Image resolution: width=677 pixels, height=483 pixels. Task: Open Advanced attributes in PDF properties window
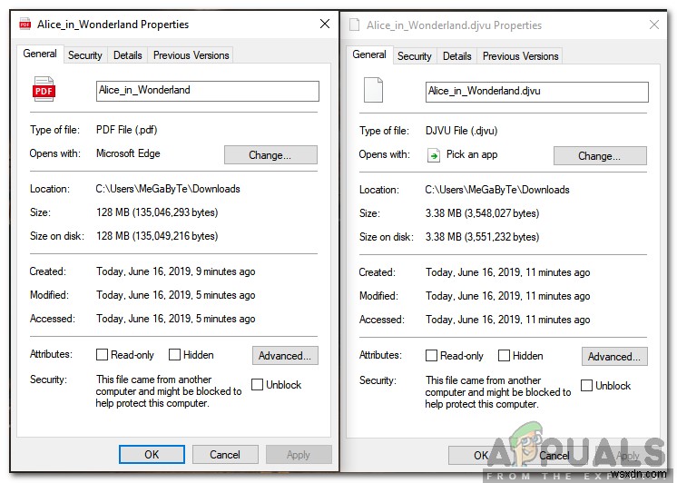(x=285, y=356)
